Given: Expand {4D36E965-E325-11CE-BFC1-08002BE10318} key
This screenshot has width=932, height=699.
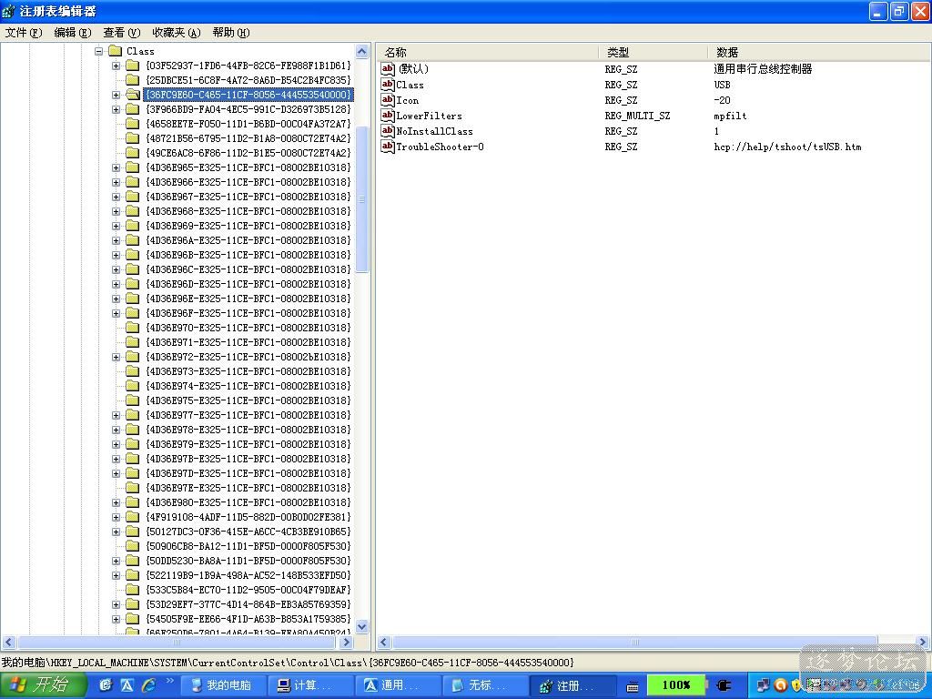Looking at the screenshot, I should tap(116, 167).
